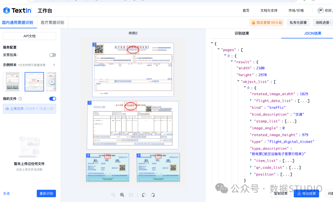Collapse the "result" JSON node
This screenshot has width=333, height=202.
(232, 61)
